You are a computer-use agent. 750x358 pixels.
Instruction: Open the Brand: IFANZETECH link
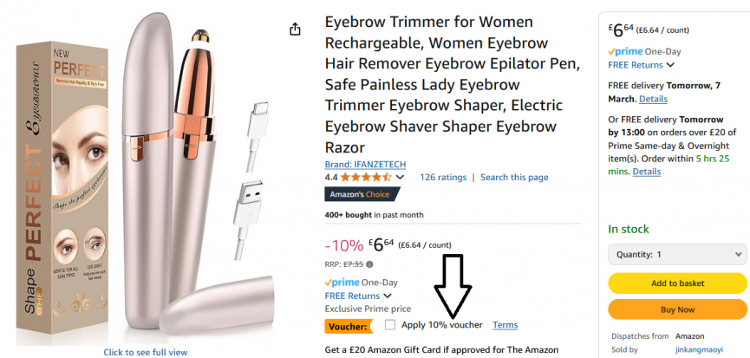pyautogui.click(x=365, y=164)
